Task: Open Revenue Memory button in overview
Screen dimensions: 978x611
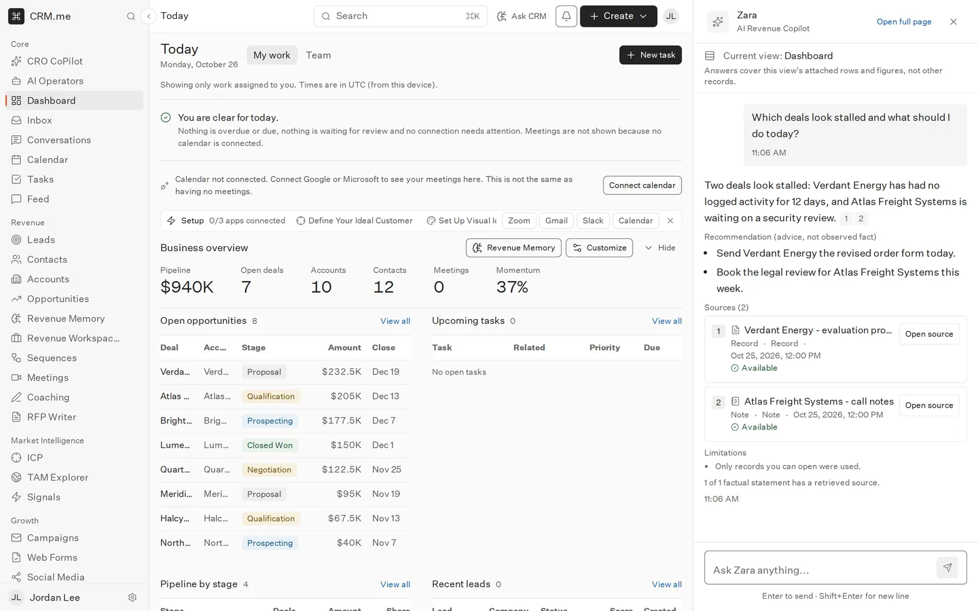Action: click(513, 247)
